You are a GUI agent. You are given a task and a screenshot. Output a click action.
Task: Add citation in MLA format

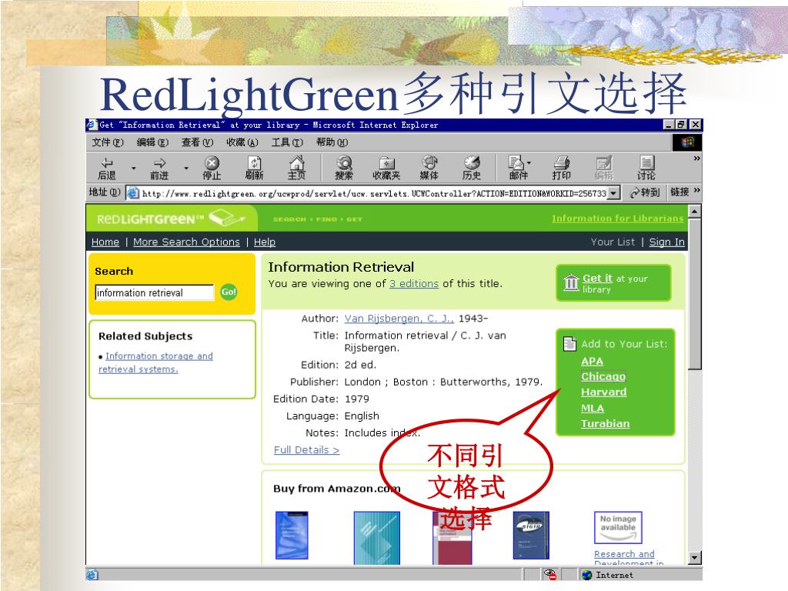593,408
